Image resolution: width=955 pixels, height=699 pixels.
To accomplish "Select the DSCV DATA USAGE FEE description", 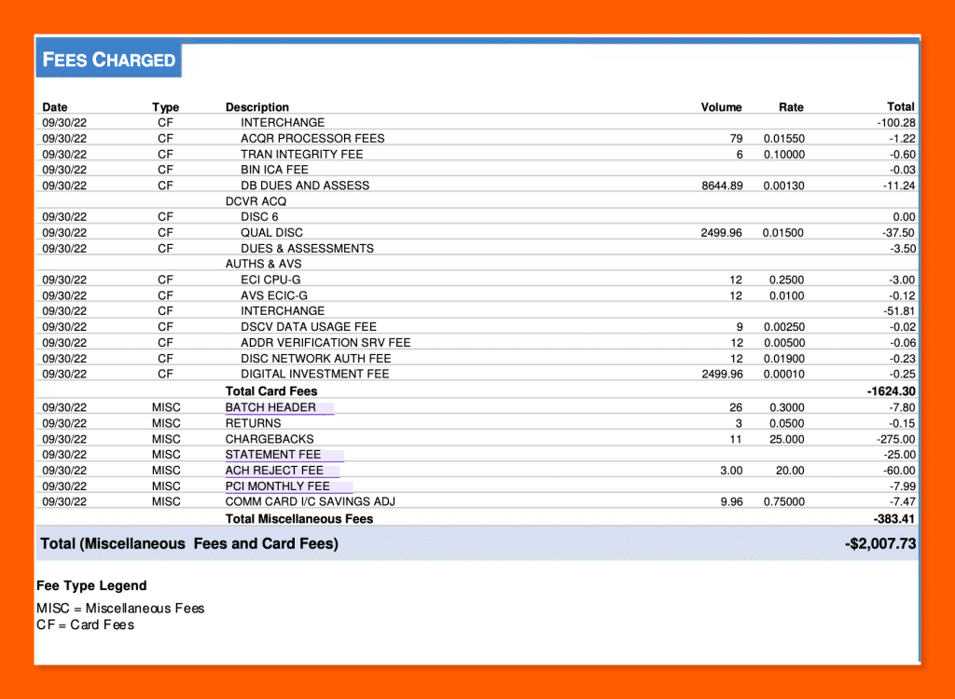I will (x=308, y=327).
